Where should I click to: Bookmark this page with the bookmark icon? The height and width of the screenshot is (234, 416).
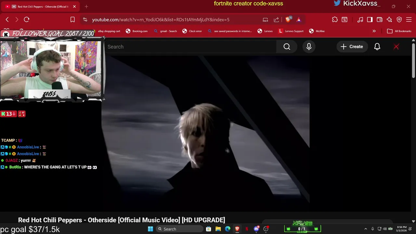[x=72, y=19]
